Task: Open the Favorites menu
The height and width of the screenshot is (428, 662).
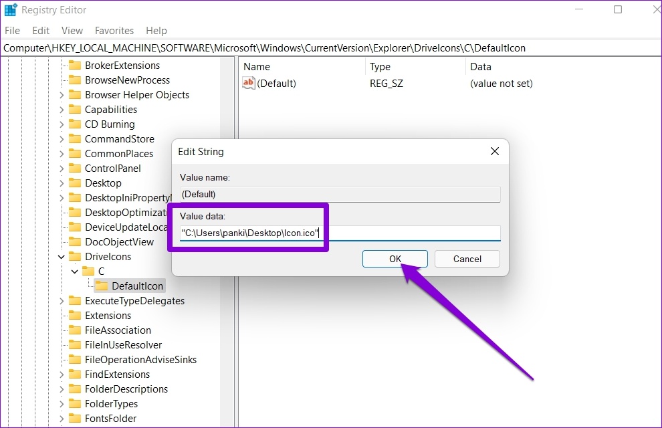Action: [114, 30]
